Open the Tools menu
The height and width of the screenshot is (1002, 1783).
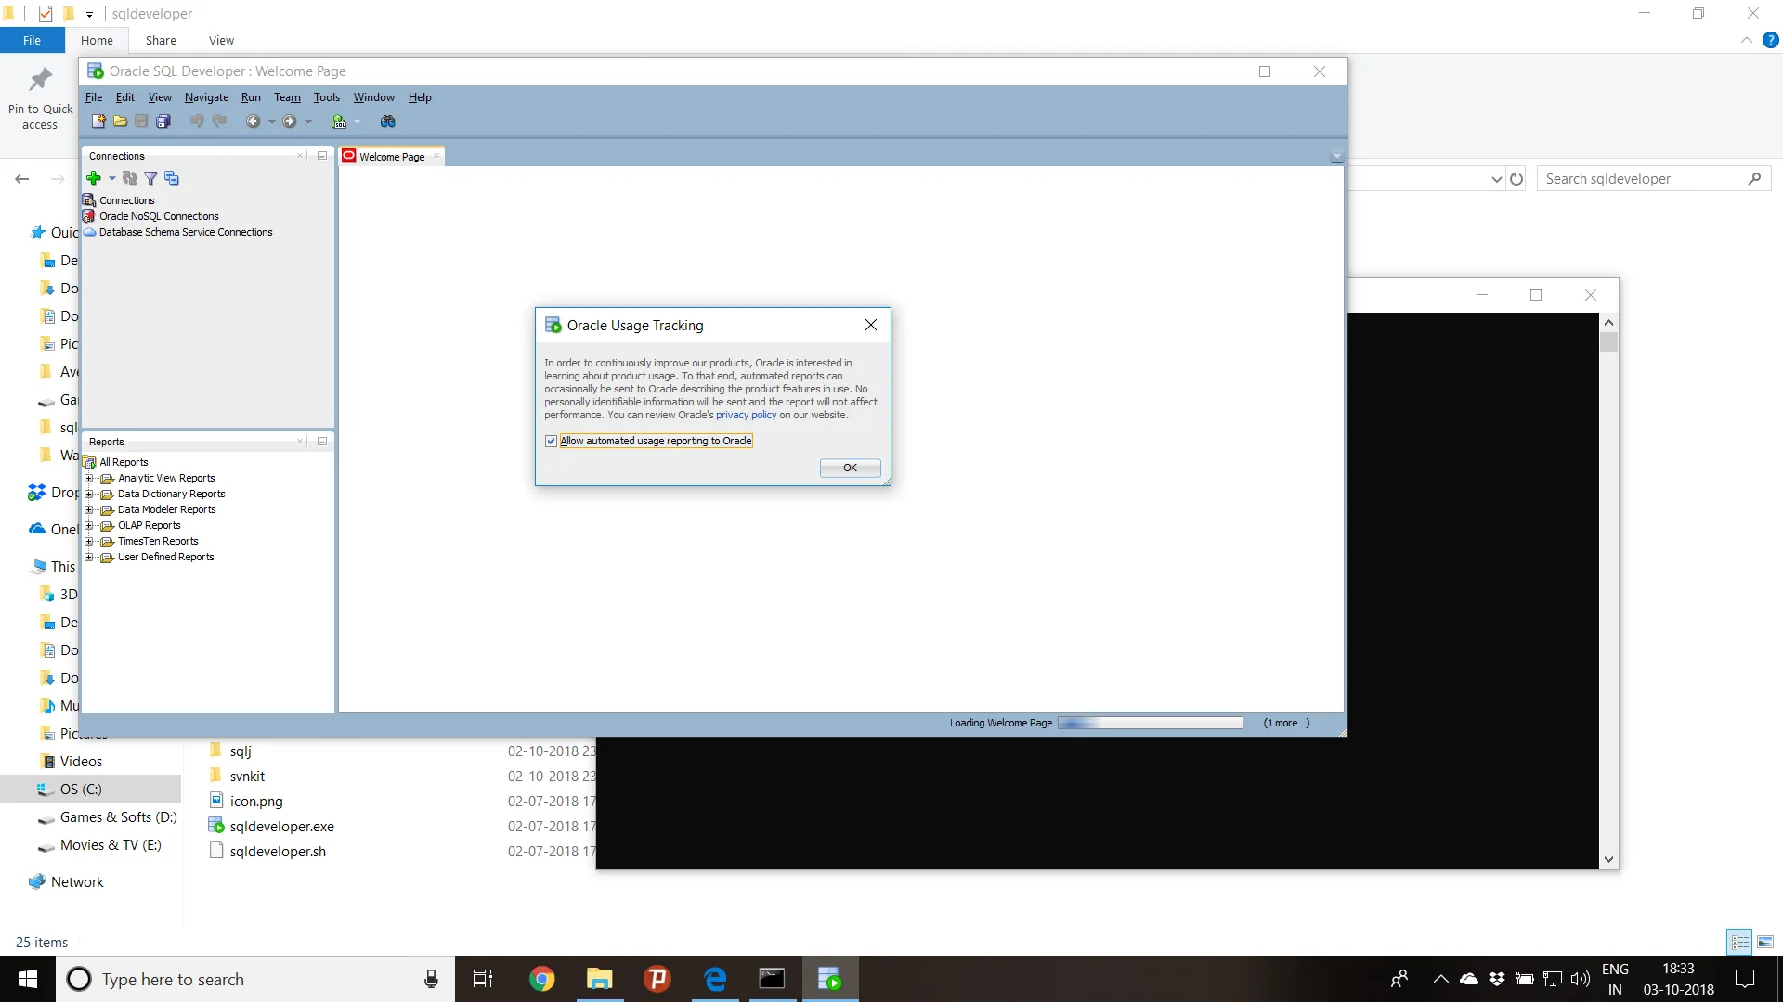tap(326, 97)
